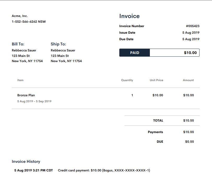Click the Acme, Inc. company name

pos(20,16)
